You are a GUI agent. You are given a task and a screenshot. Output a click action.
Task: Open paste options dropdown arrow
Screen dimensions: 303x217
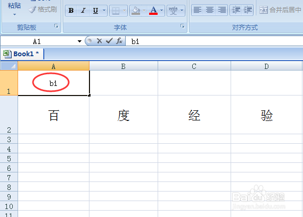(15, 15)
